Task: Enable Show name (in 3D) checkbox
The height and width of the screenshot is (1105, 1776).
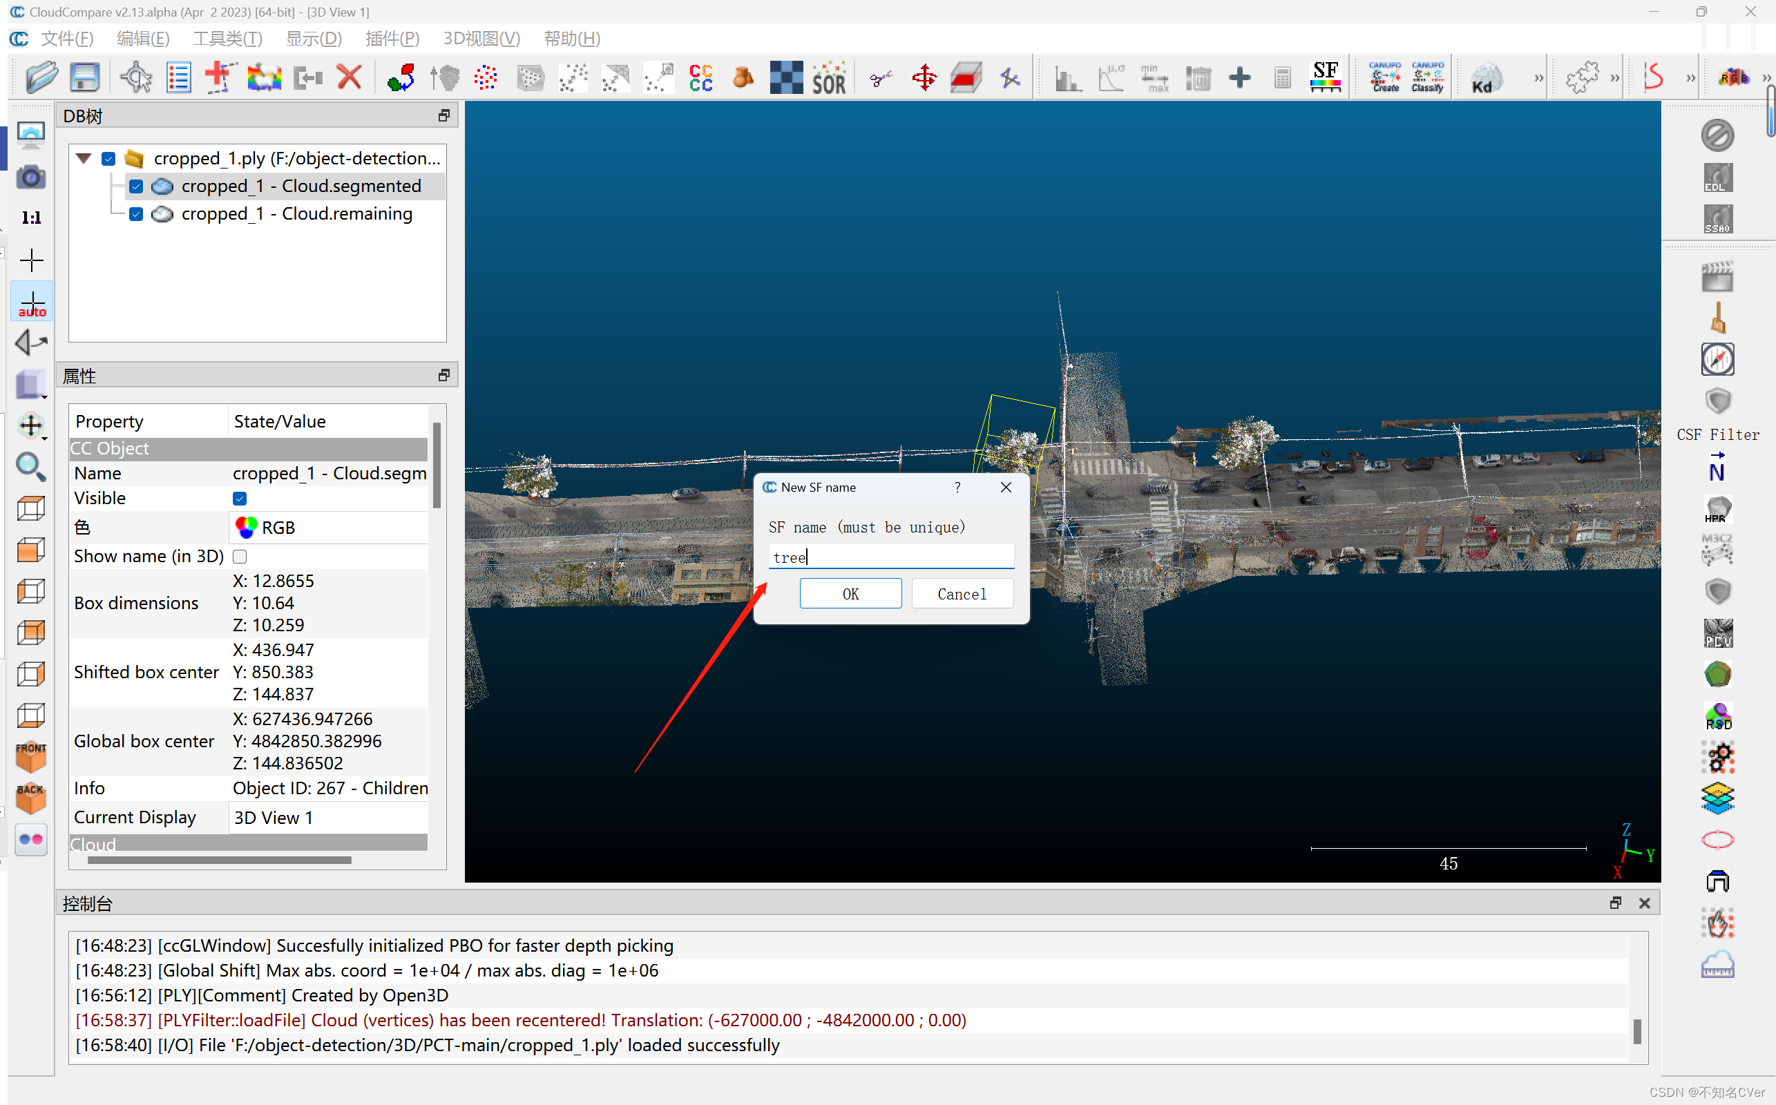Action: click(240, 557)
